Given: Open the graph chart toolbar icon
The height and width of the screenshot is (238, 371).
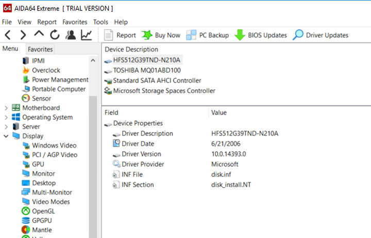Looking at the screenshot, I should pyautogui.click(x=87, y=35).
